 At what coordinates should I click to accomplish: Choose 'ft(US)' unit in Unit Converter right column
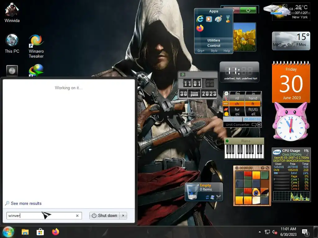(x=253, y=109)
